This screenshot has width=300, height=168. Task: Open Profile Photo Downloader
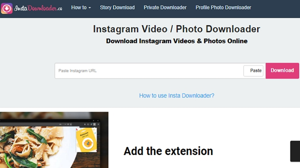(223, 7)
